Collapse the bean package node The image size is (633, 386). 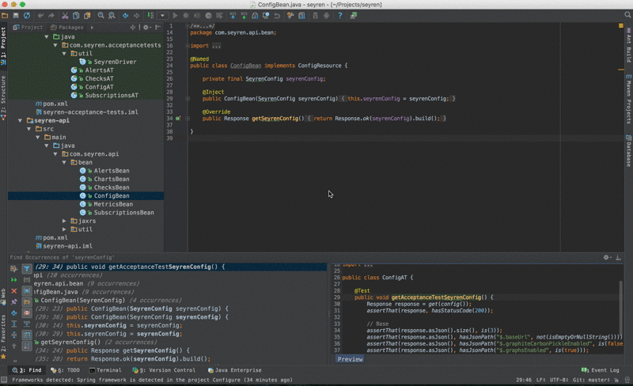pos(64,162)
